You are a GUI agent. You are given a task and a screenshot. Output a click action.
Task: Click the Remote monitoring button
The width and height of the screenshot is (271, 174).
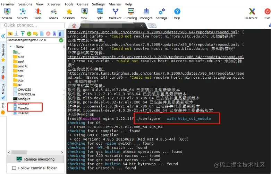[35, 159]
